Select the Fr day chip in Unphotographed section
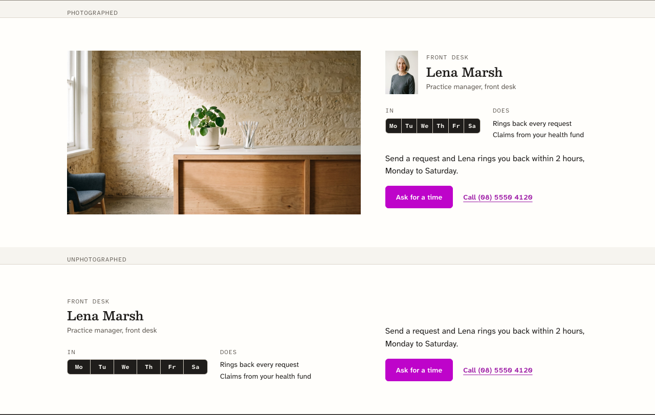Image resolution: width=655 pixels, height=415 pixels. 172,367
